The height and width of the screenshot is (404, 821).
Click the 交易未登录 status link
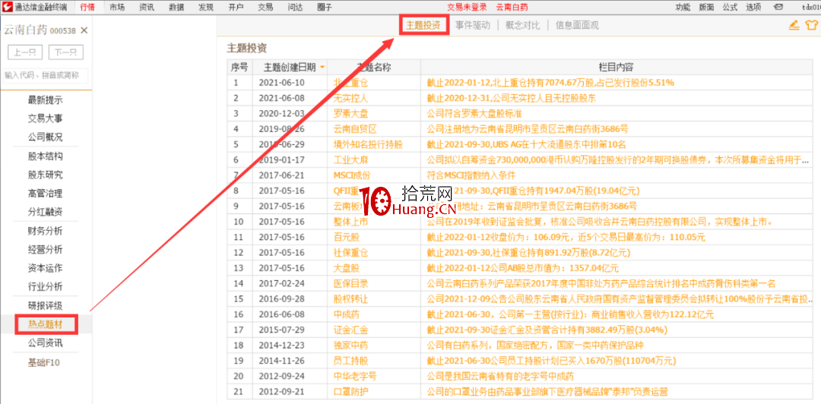(x=467, y=8)
